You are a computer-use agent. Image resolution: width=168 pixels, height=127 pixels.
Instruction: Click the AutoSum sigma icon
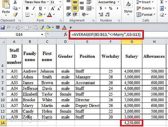[162, 2]
